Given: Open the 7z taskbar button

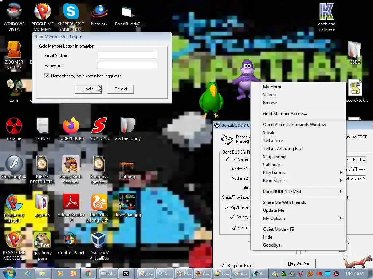Looking at the screenshot, I should (x=126, y=274).
